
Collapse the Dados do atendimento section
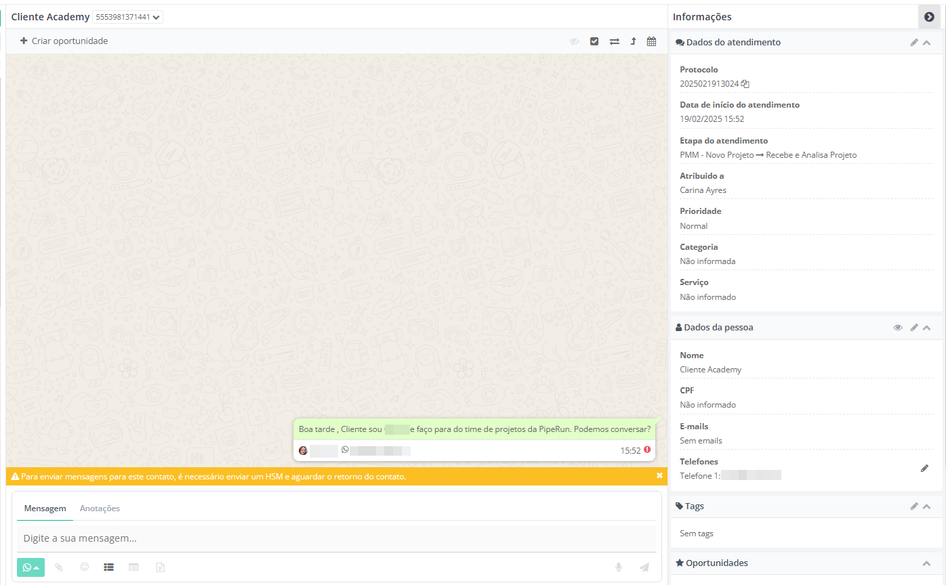coord(927,43)
